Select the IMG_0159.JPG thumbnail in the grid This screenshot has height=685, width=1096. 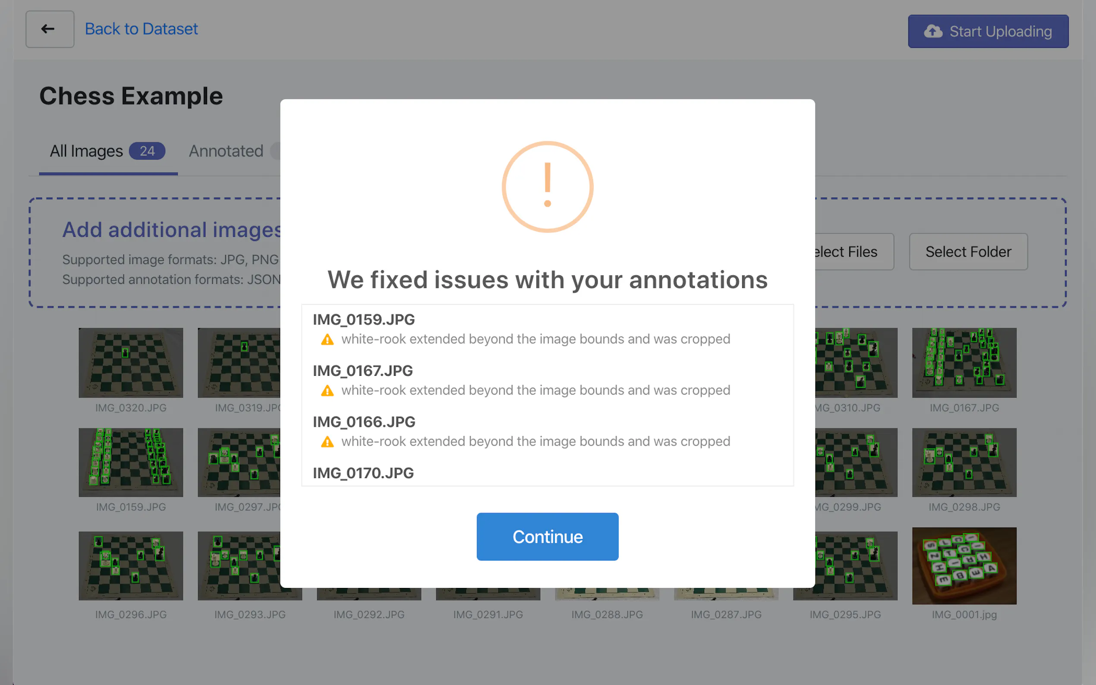[x=130, y=462]
